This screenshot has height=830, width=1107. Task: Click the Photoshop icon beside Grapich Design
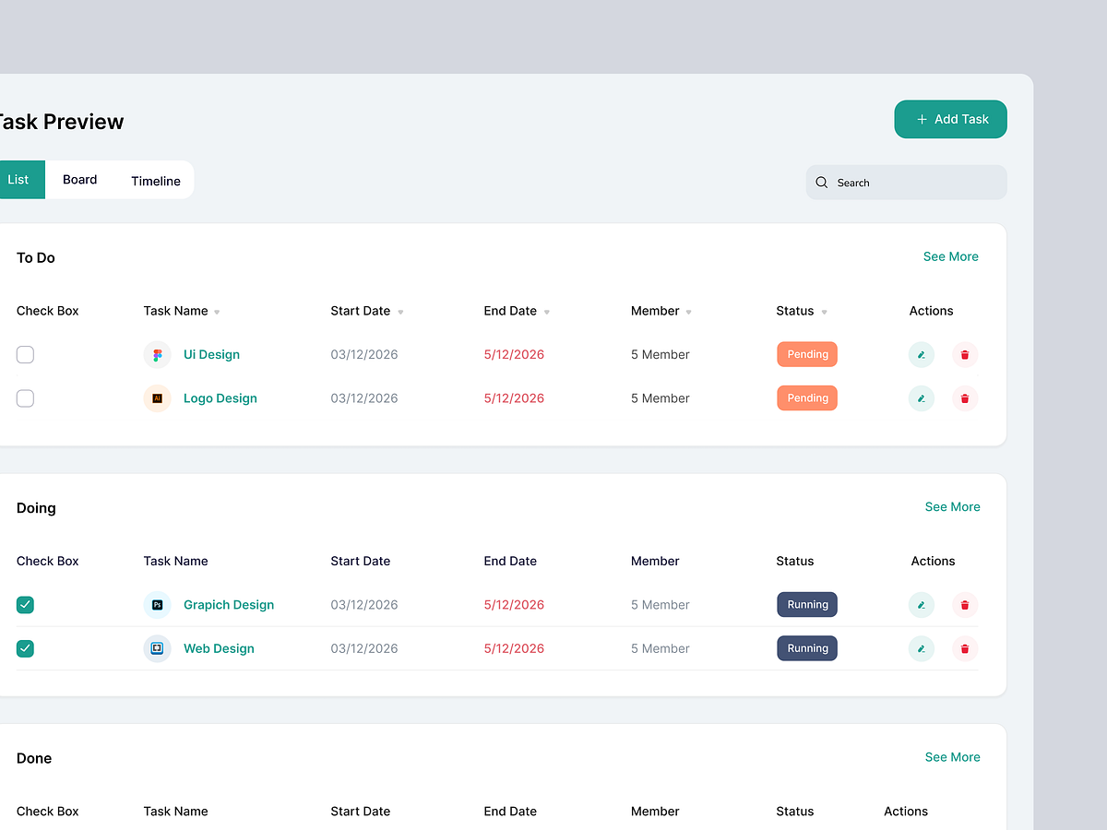pyautogui.click(x=158, y=605)
